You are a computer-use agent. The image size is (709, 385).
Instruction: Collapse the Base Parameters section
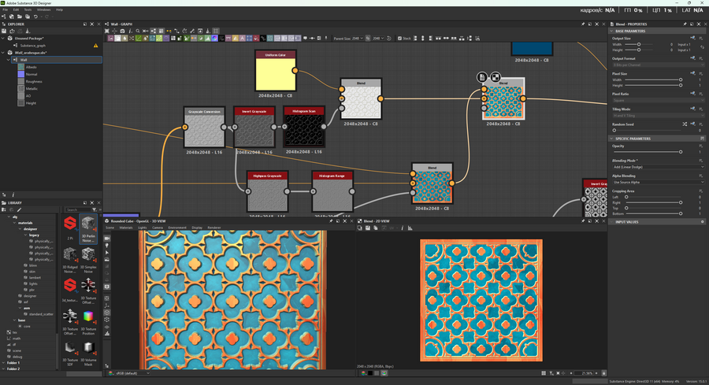(612, 31)
